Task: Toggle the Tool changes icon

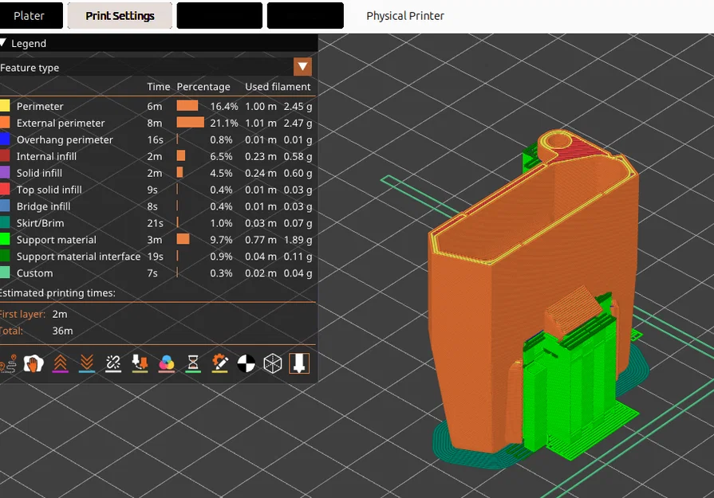Action: (x=140, y=363)
